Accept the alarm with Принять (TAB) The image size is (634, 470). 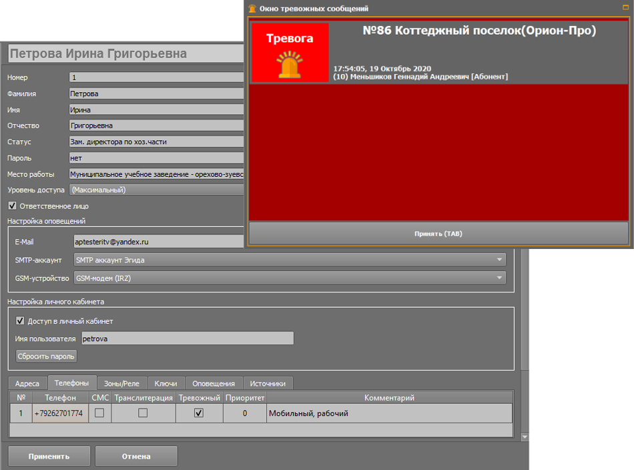click(438, 234)
